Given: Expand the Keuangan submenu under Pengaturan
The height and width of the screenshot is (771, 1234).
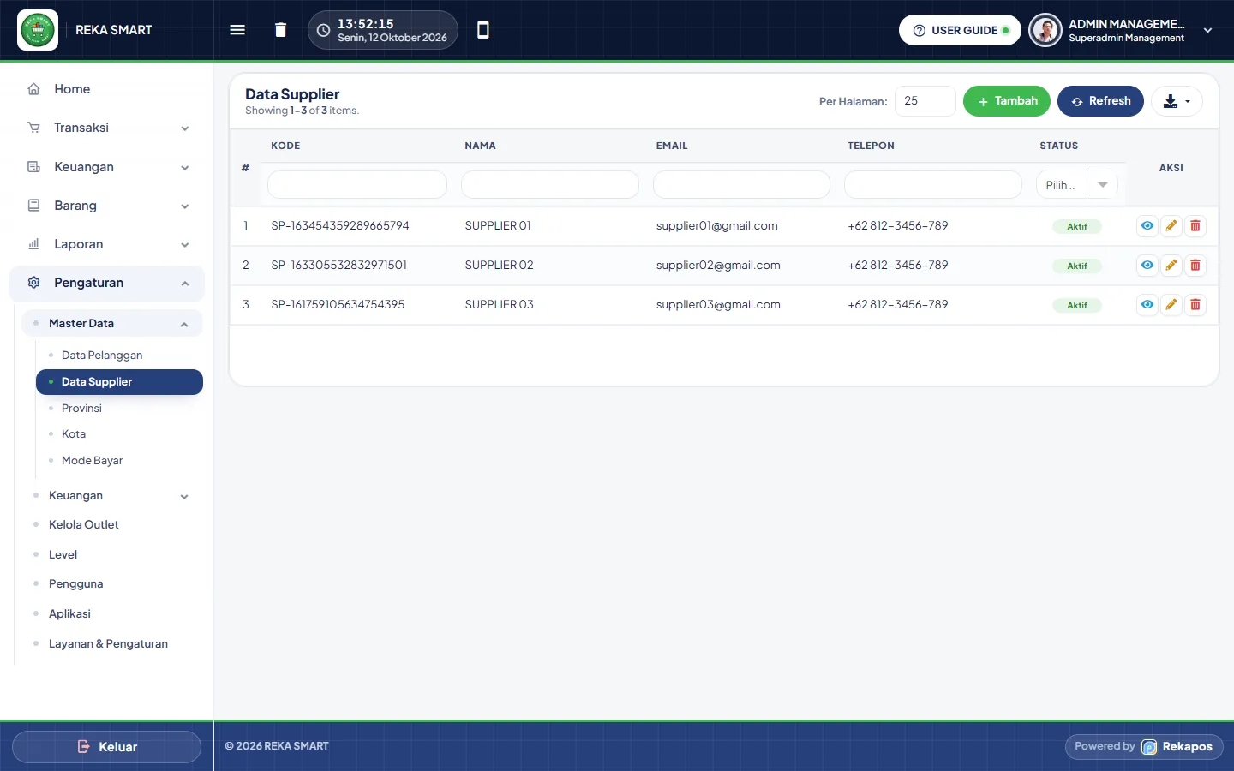Looking at the screenshot, I should (112, 496).
